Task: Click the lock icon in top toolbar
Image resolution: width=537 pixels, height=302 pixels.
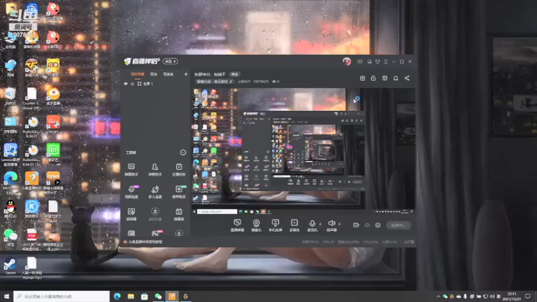Action: click(373, 78)
